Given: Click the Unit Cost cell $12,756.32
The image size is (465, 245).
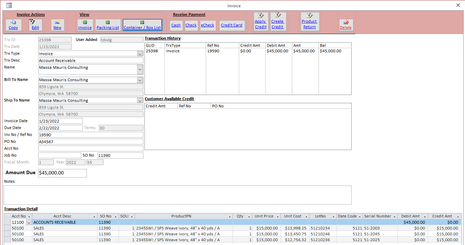Looking at the screenshot, I should pyautogui.click(x=295, y=240).
